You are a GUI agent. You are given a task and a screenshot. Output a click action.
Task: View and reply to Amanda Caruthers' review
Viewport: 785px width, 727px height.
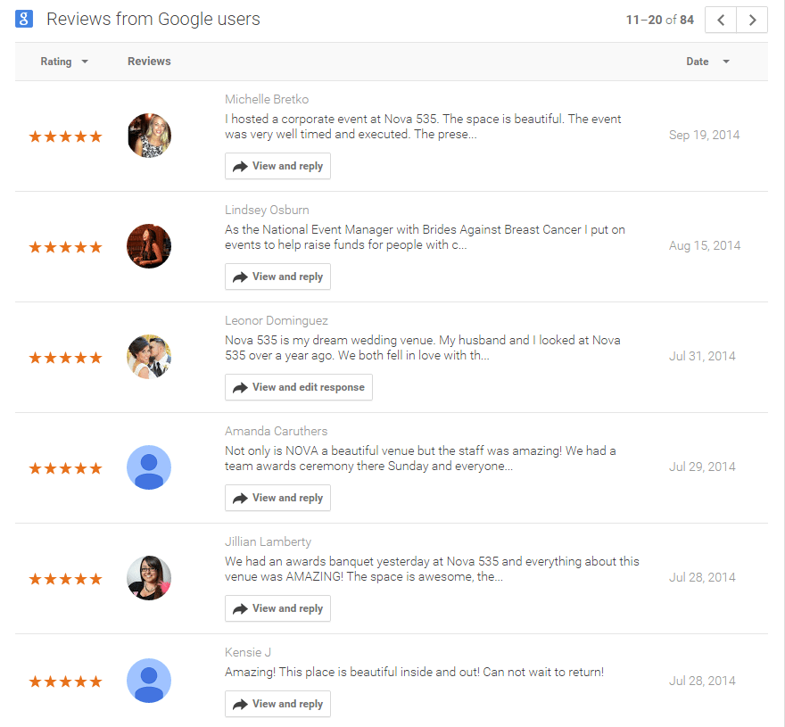[277, 498]
